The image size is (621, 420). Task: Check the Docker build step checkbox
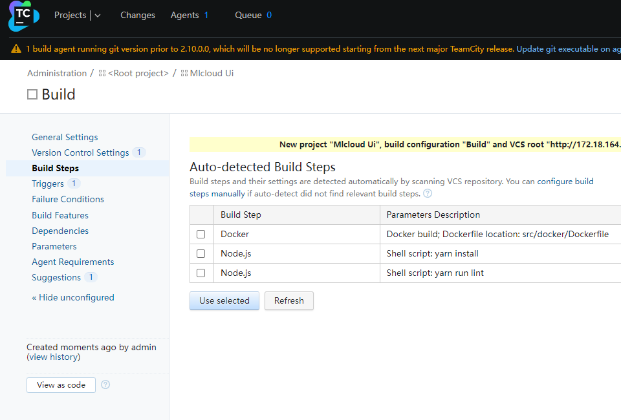click(x=201, y=234)
